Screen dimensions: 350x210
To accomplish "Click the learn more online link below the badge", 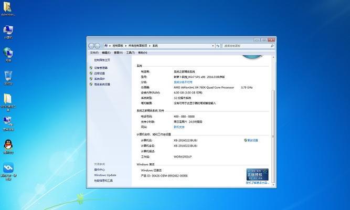I will click(x=257, y=183).
